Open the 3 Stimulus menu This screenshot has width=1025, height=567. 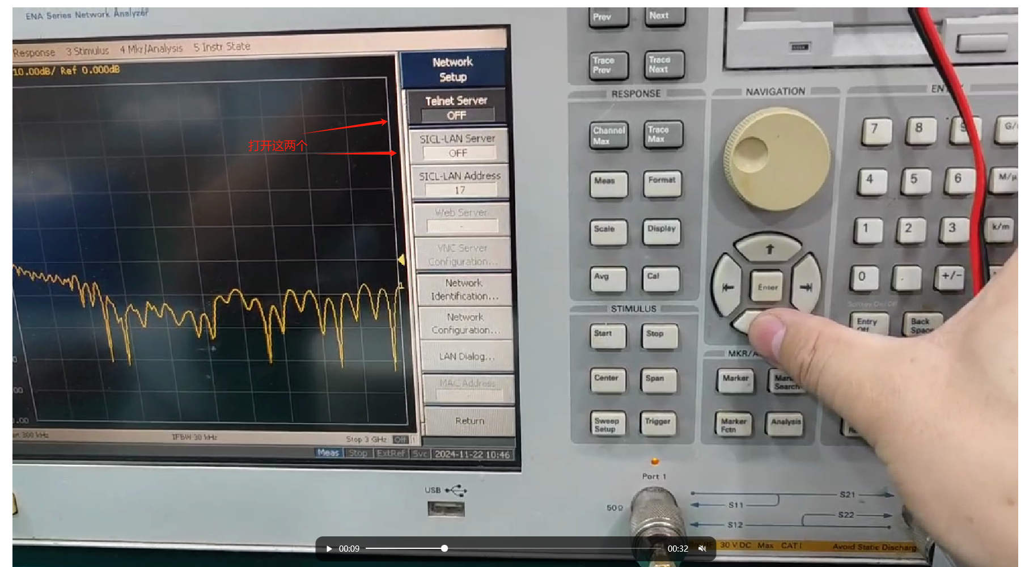tap(87, 51)
